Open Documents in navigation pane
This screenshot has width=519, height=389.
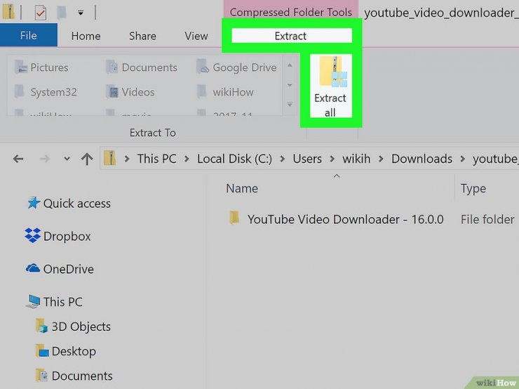[82, 376]
